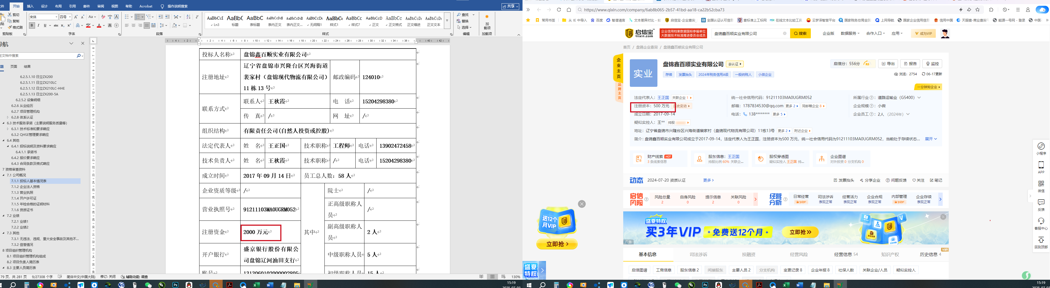
Task: Apply strikethrough formatting in Word
Action: [x=55, y=25]
